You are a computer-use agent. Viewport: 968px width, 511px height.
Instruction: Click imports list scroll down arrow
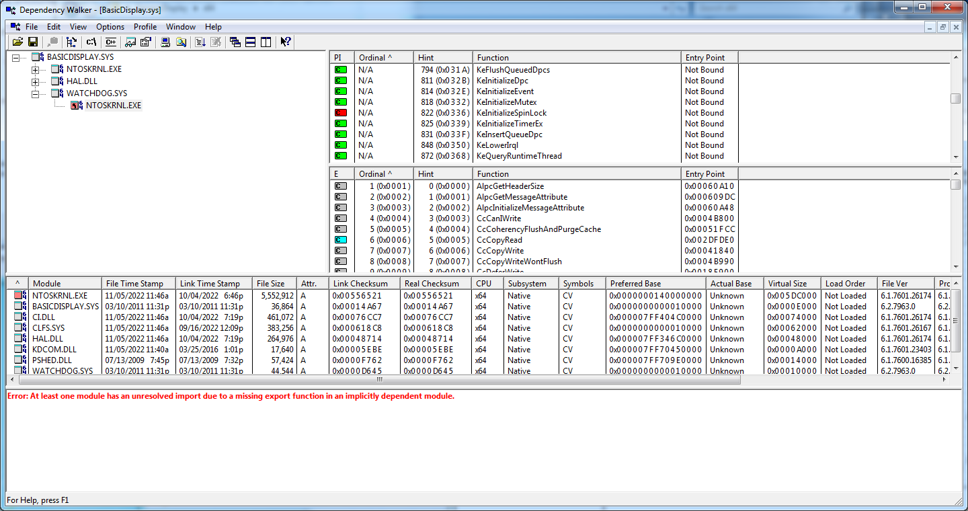coord(955,157)
